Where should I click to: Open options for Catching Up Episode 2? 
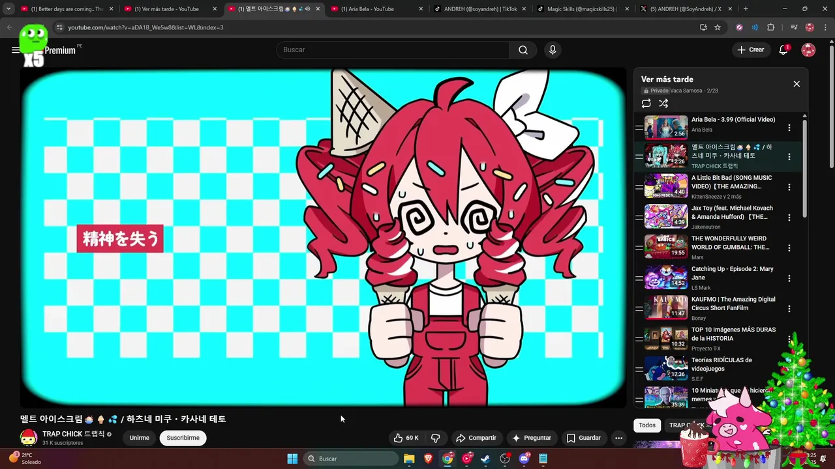click(789, 278)
